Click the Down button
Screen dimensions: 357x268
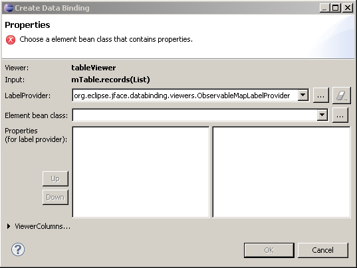(55, 197)
